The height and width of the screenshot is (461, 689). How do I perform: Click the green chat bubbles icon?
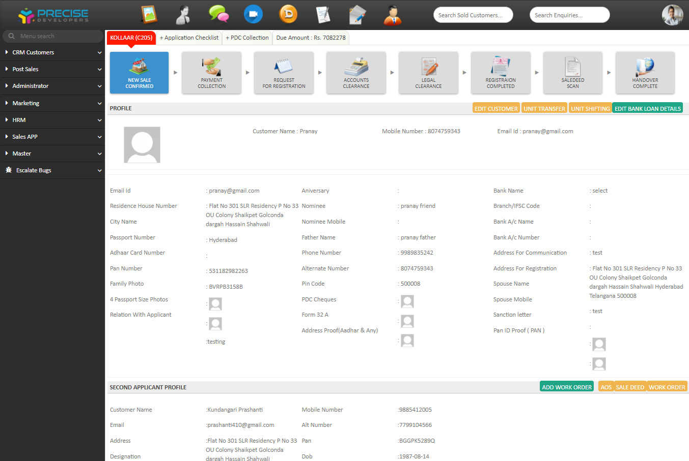click(x=218, y=15)
